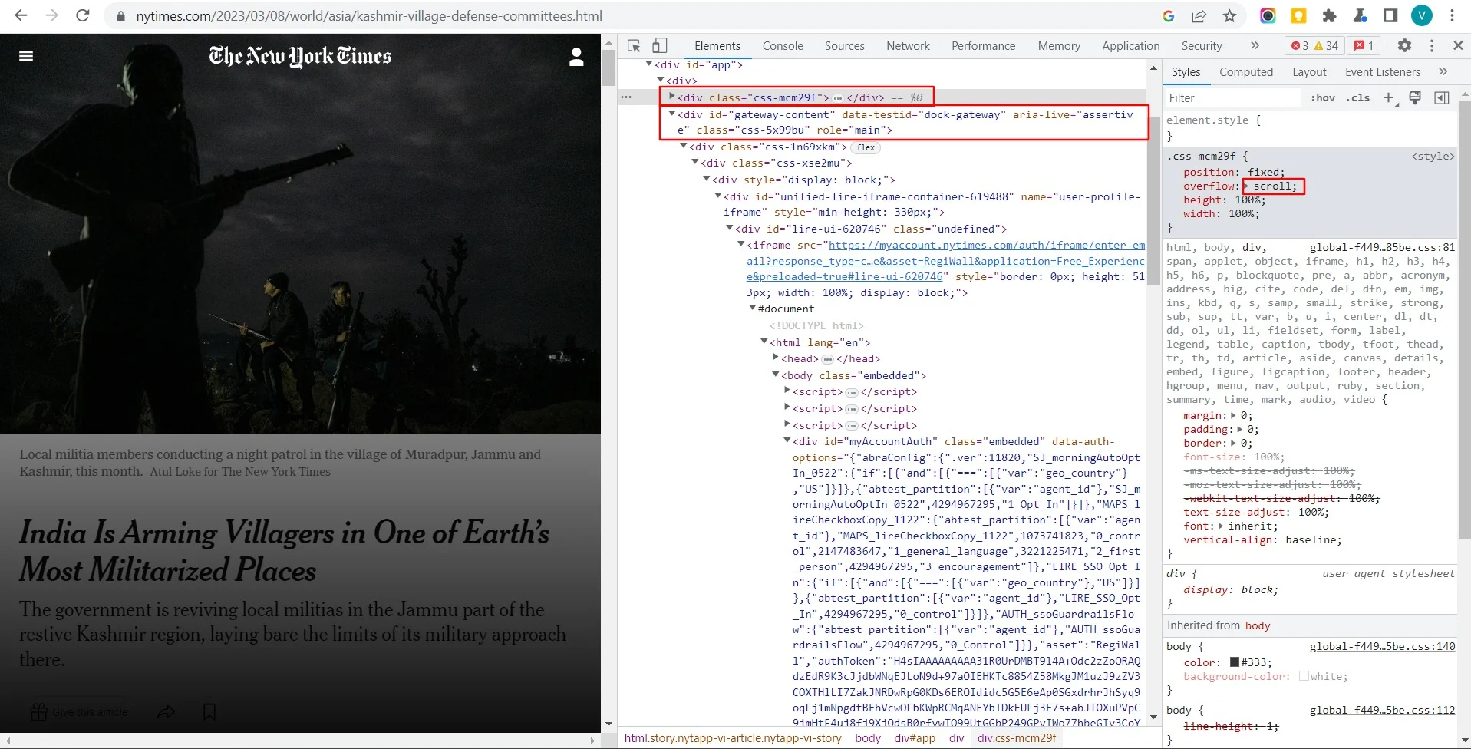Open the rendering emulations paintbrush icon
This screenshot has height=749, width=1471.
[1415, 97]
